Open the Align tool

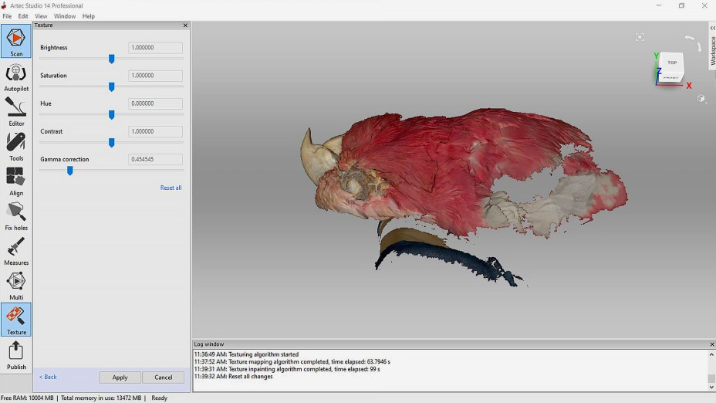point(16,181)
